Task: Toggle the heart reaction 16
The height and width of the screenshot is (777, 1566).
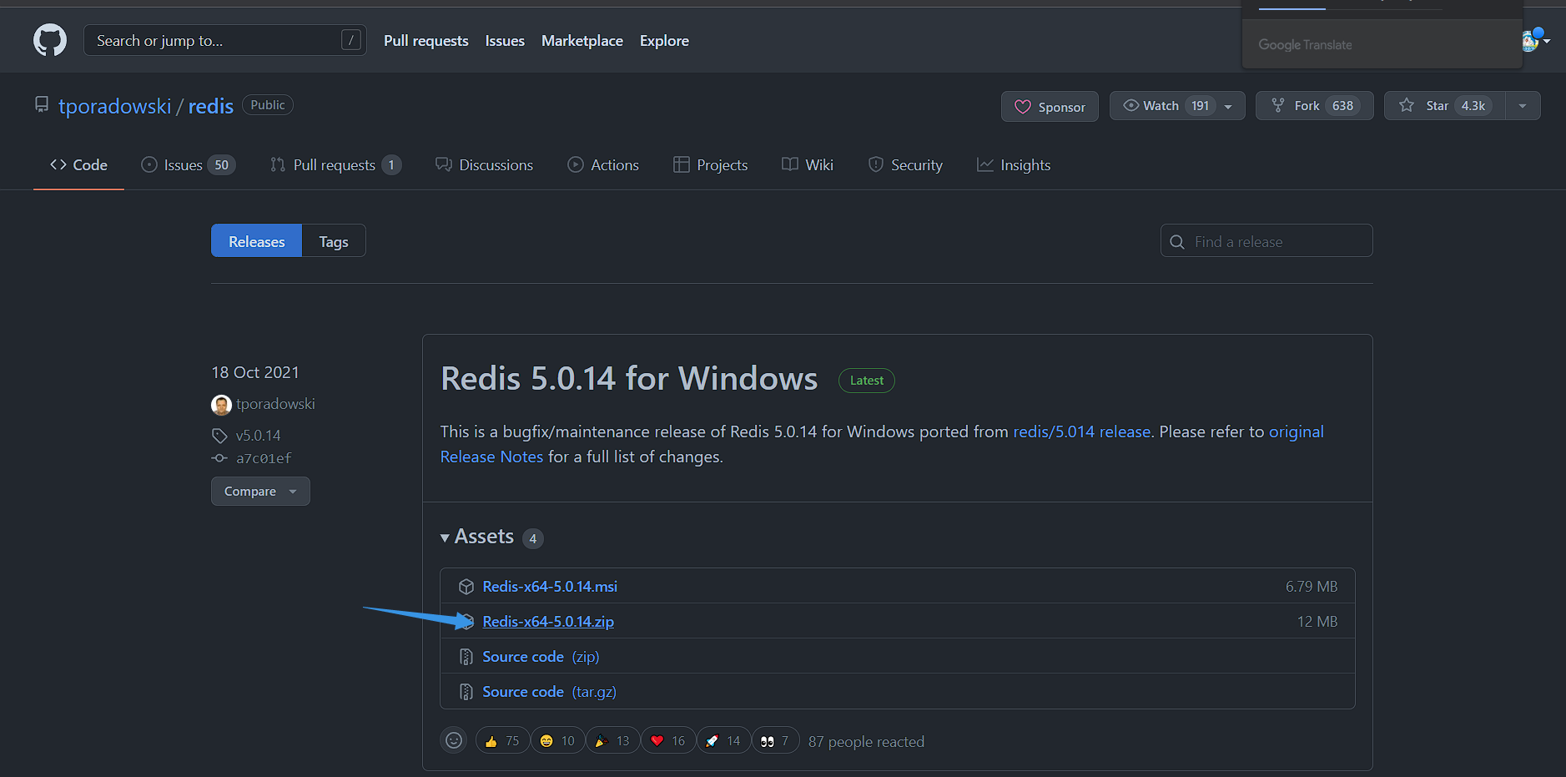Action: tap(667, 740)
